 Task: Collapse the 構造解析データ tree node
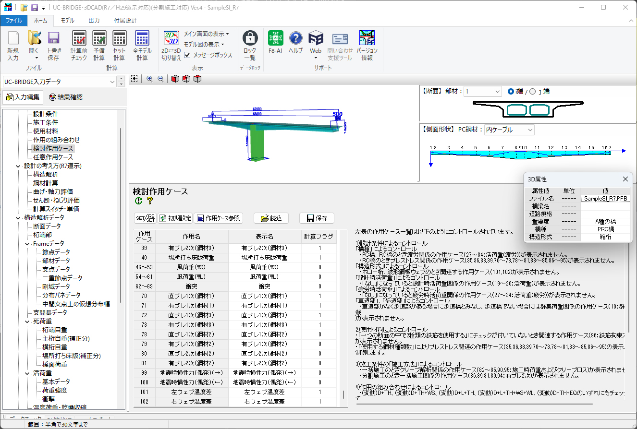(18, 217)
